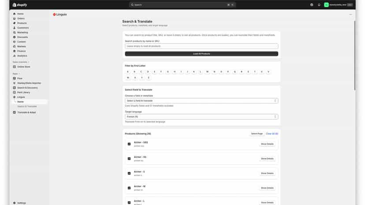Expand the Sales channels section chevron
The width and height of the screenshot is (365, 205).
(x=29, y=62)
